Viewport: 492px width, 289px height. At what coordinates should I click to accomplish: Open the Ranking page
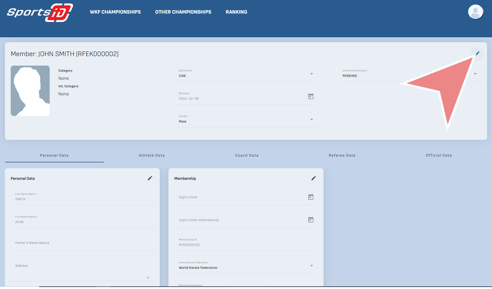click(236, 12)
